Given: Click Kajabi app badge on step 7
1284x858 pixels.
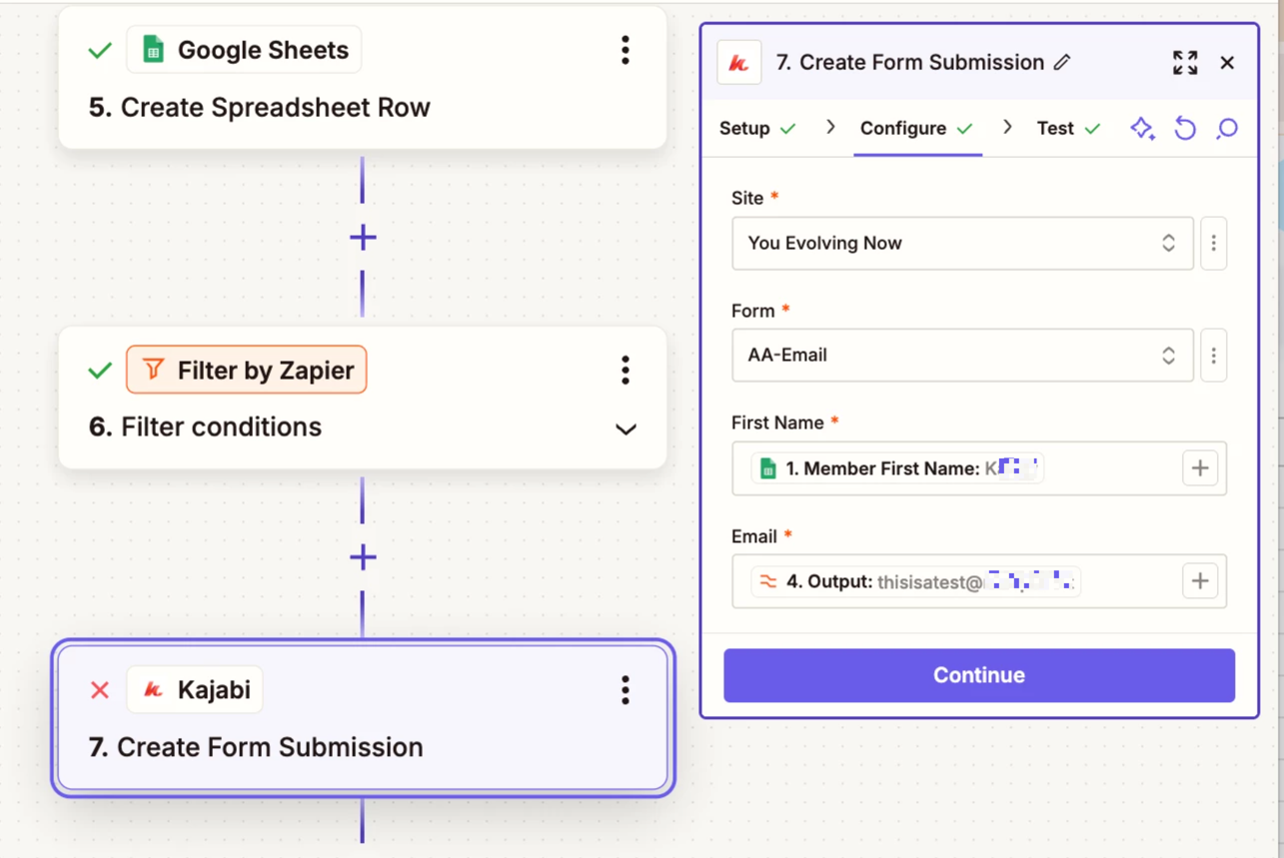Looking at the screenshot, I should tap(195, 690).
